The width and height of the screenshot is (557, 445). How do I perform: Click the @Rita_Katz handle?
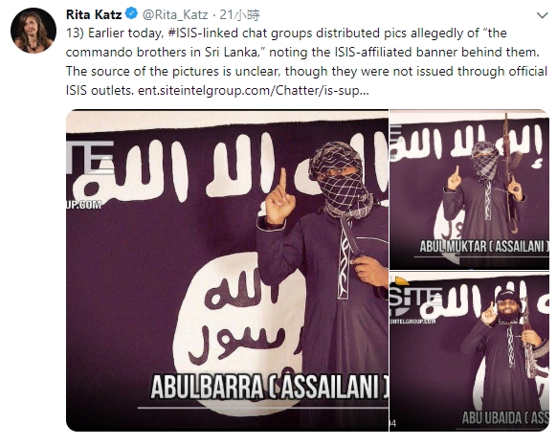tap(175, 14)
